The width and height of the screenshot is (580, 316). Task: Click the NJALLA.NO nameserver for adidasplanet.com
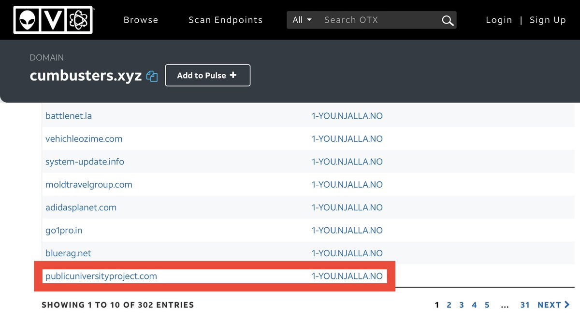coord(347,207)
